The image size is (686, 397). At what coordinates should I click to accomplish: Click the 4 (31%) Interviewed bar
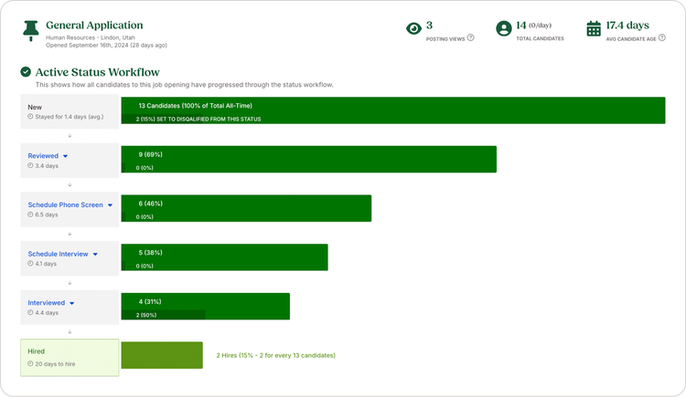pos(205,306)
